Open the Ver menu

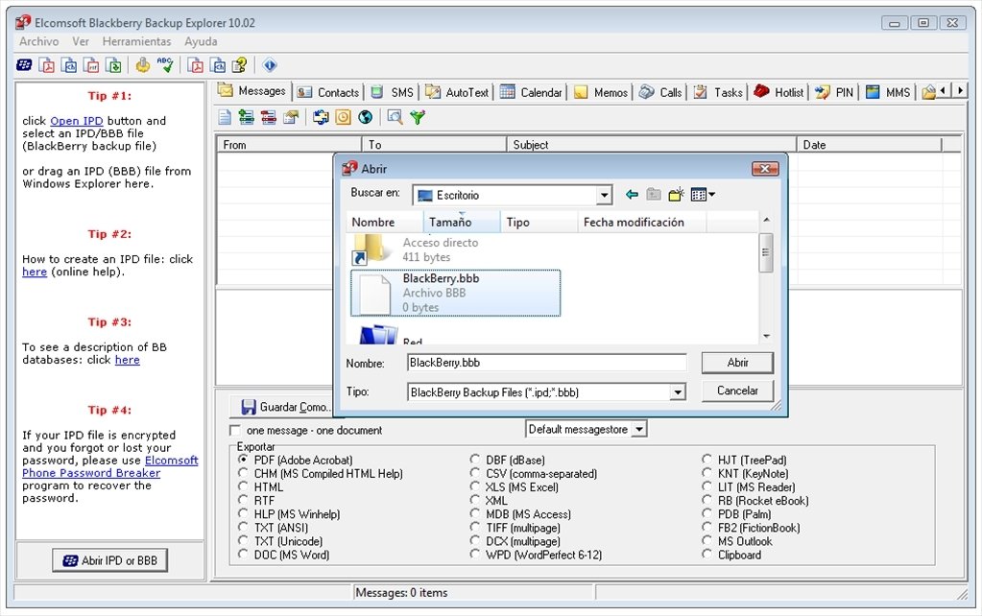pos(81,41)
